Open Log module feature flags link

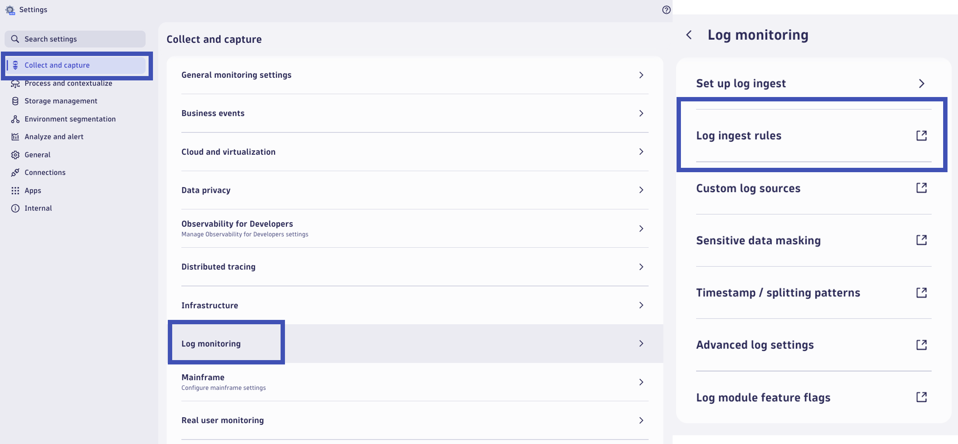[813, 397]
